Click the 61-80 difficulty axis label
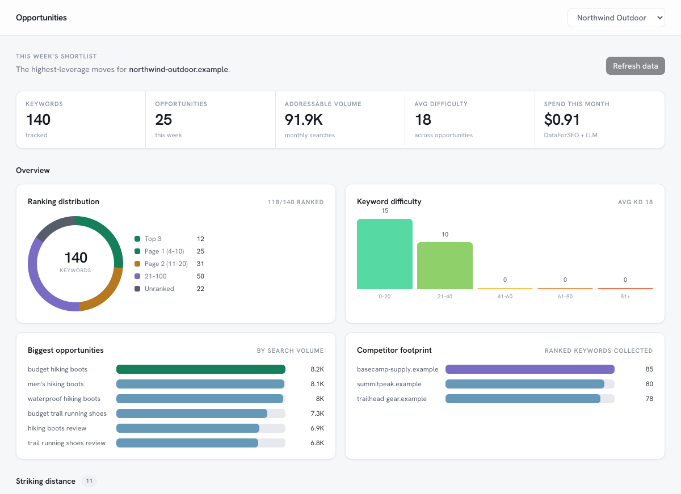The width and height of the screenshot is (681, 494). [x=565, y=297]
